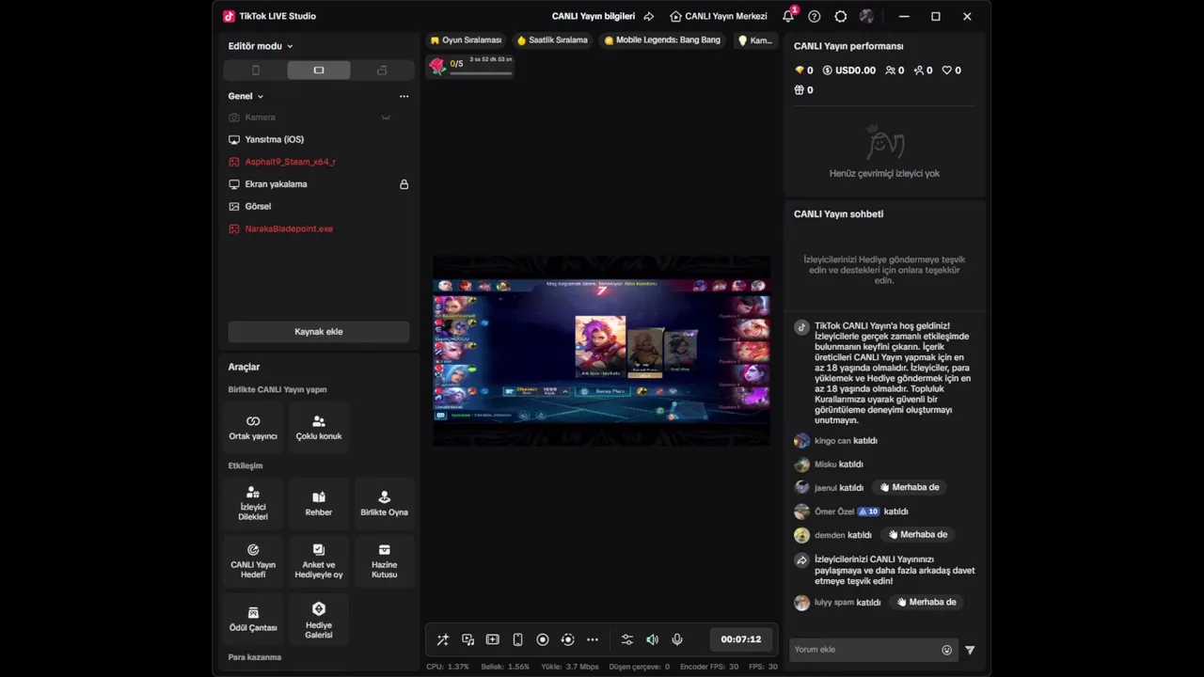Image resolution: width=1204 pixels, height=677 pixels.
Task: Open the Mobile Legends: Bang Bang tag
Action: pyautogui.click(x=662, y=40)
